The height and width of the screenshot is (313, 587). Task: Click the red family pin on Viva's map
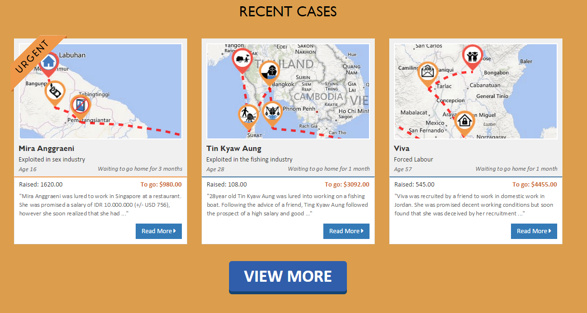(x=472, y=57)
